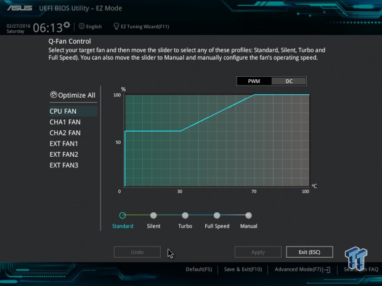This screenshot has height=286, width=382.
Task: Click the date 02/27/2016
Action: [18, 26]
